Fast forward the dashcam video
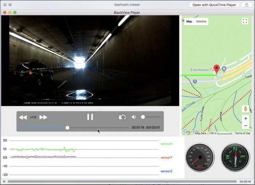The height and width of the screenshot is (185, 255). point(43,117)
